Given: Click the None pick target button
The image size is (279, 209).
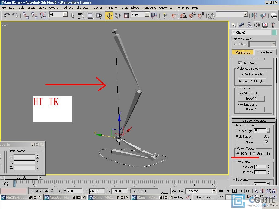Looking at the screenshot, I should (x=249, y=142).
